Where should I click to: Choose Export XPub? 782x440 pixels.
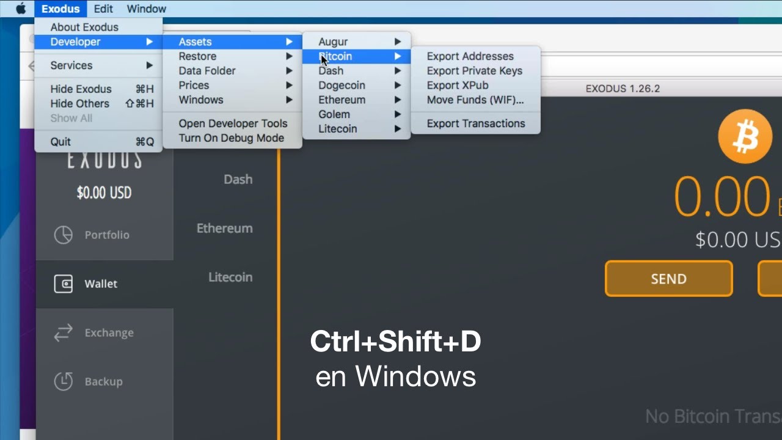pos(475,86)
